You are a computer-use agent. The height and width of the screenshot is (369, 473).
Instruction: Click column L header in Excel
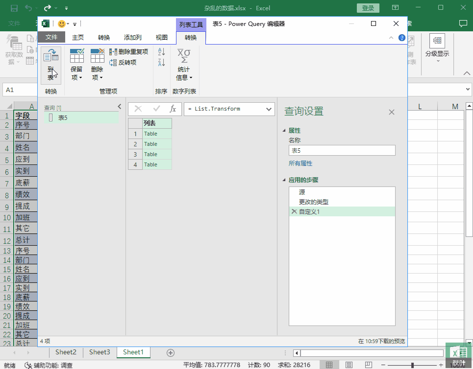420,106
